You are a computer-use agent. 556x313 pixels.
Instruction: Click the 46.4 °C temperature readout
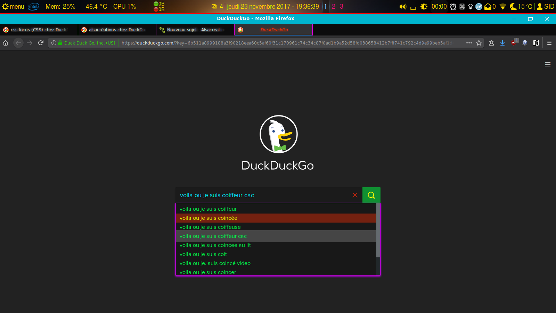(97, 7)
